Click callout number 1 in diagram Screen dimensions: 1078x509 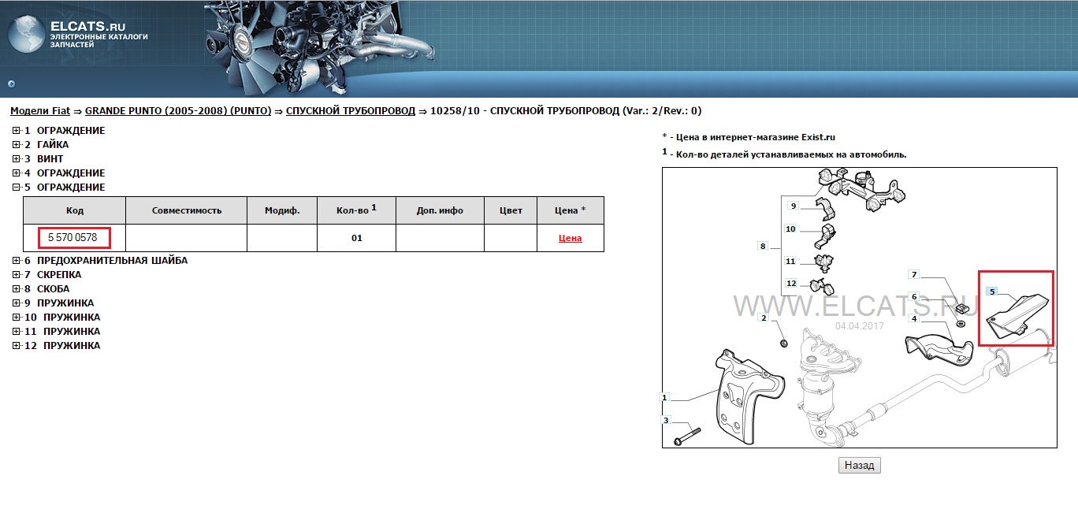665,398
